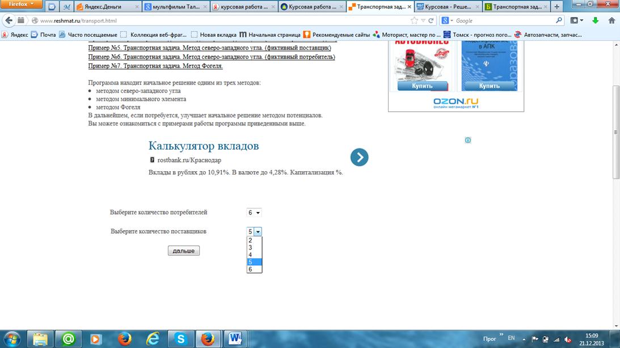This screenshot has height=348, width=620.
Task: Click the EN language indicator
Action: 511,338
